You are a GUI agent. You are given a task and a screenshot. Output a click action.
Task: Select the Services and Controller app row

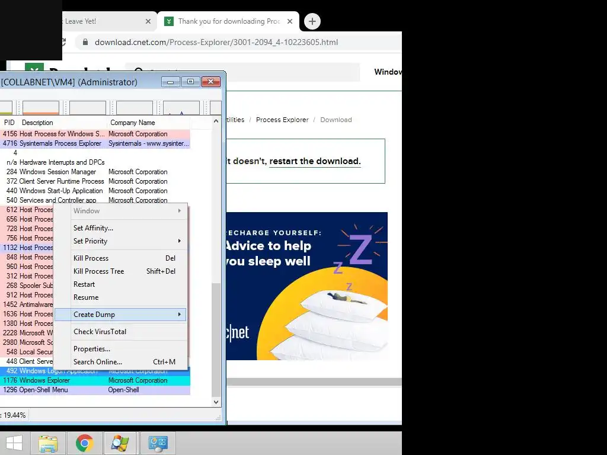[x=95, y=200]
